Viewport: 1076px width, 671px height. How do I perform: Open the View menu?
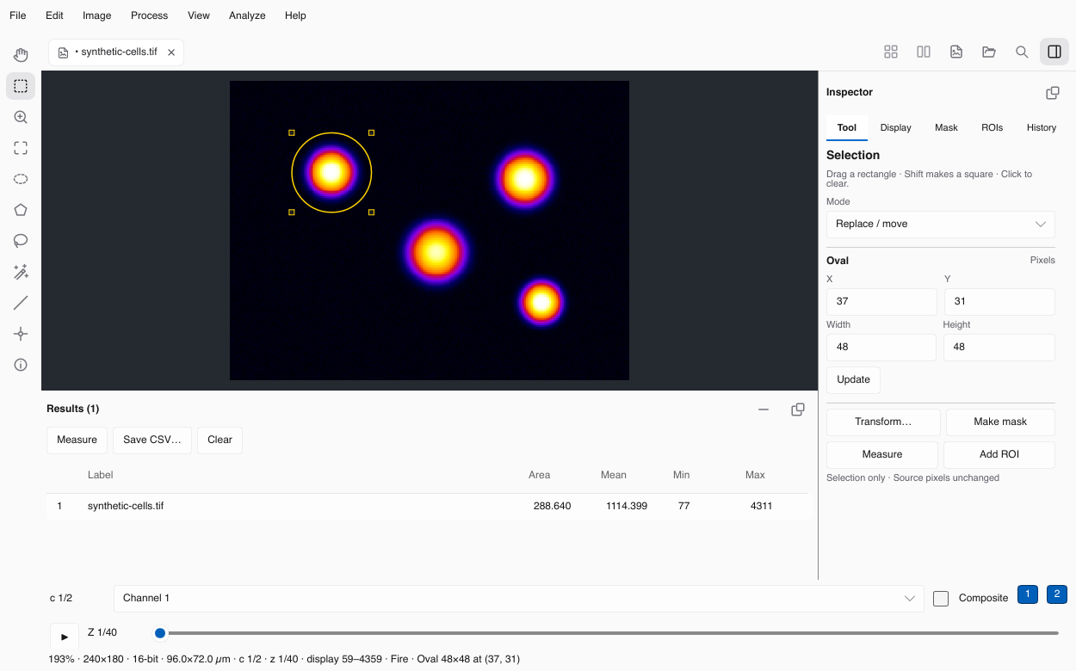tap(199, 15)
